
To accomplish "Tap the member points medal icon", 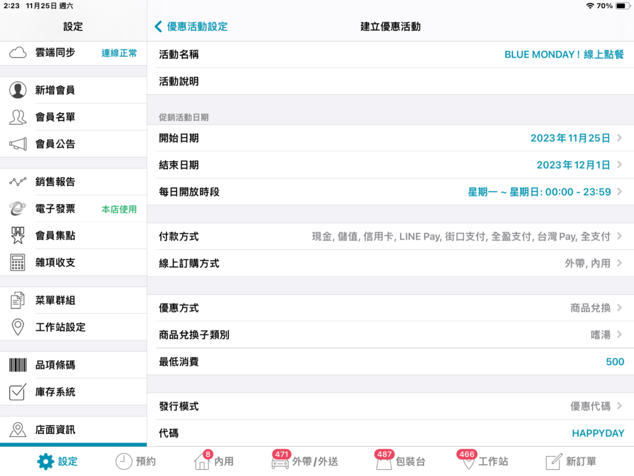I will [x=18, y=236].
